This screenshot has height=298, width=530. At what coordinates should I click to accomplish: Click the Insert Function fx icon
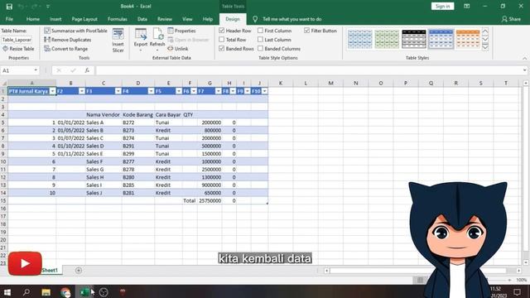click(x=87, y=70)
